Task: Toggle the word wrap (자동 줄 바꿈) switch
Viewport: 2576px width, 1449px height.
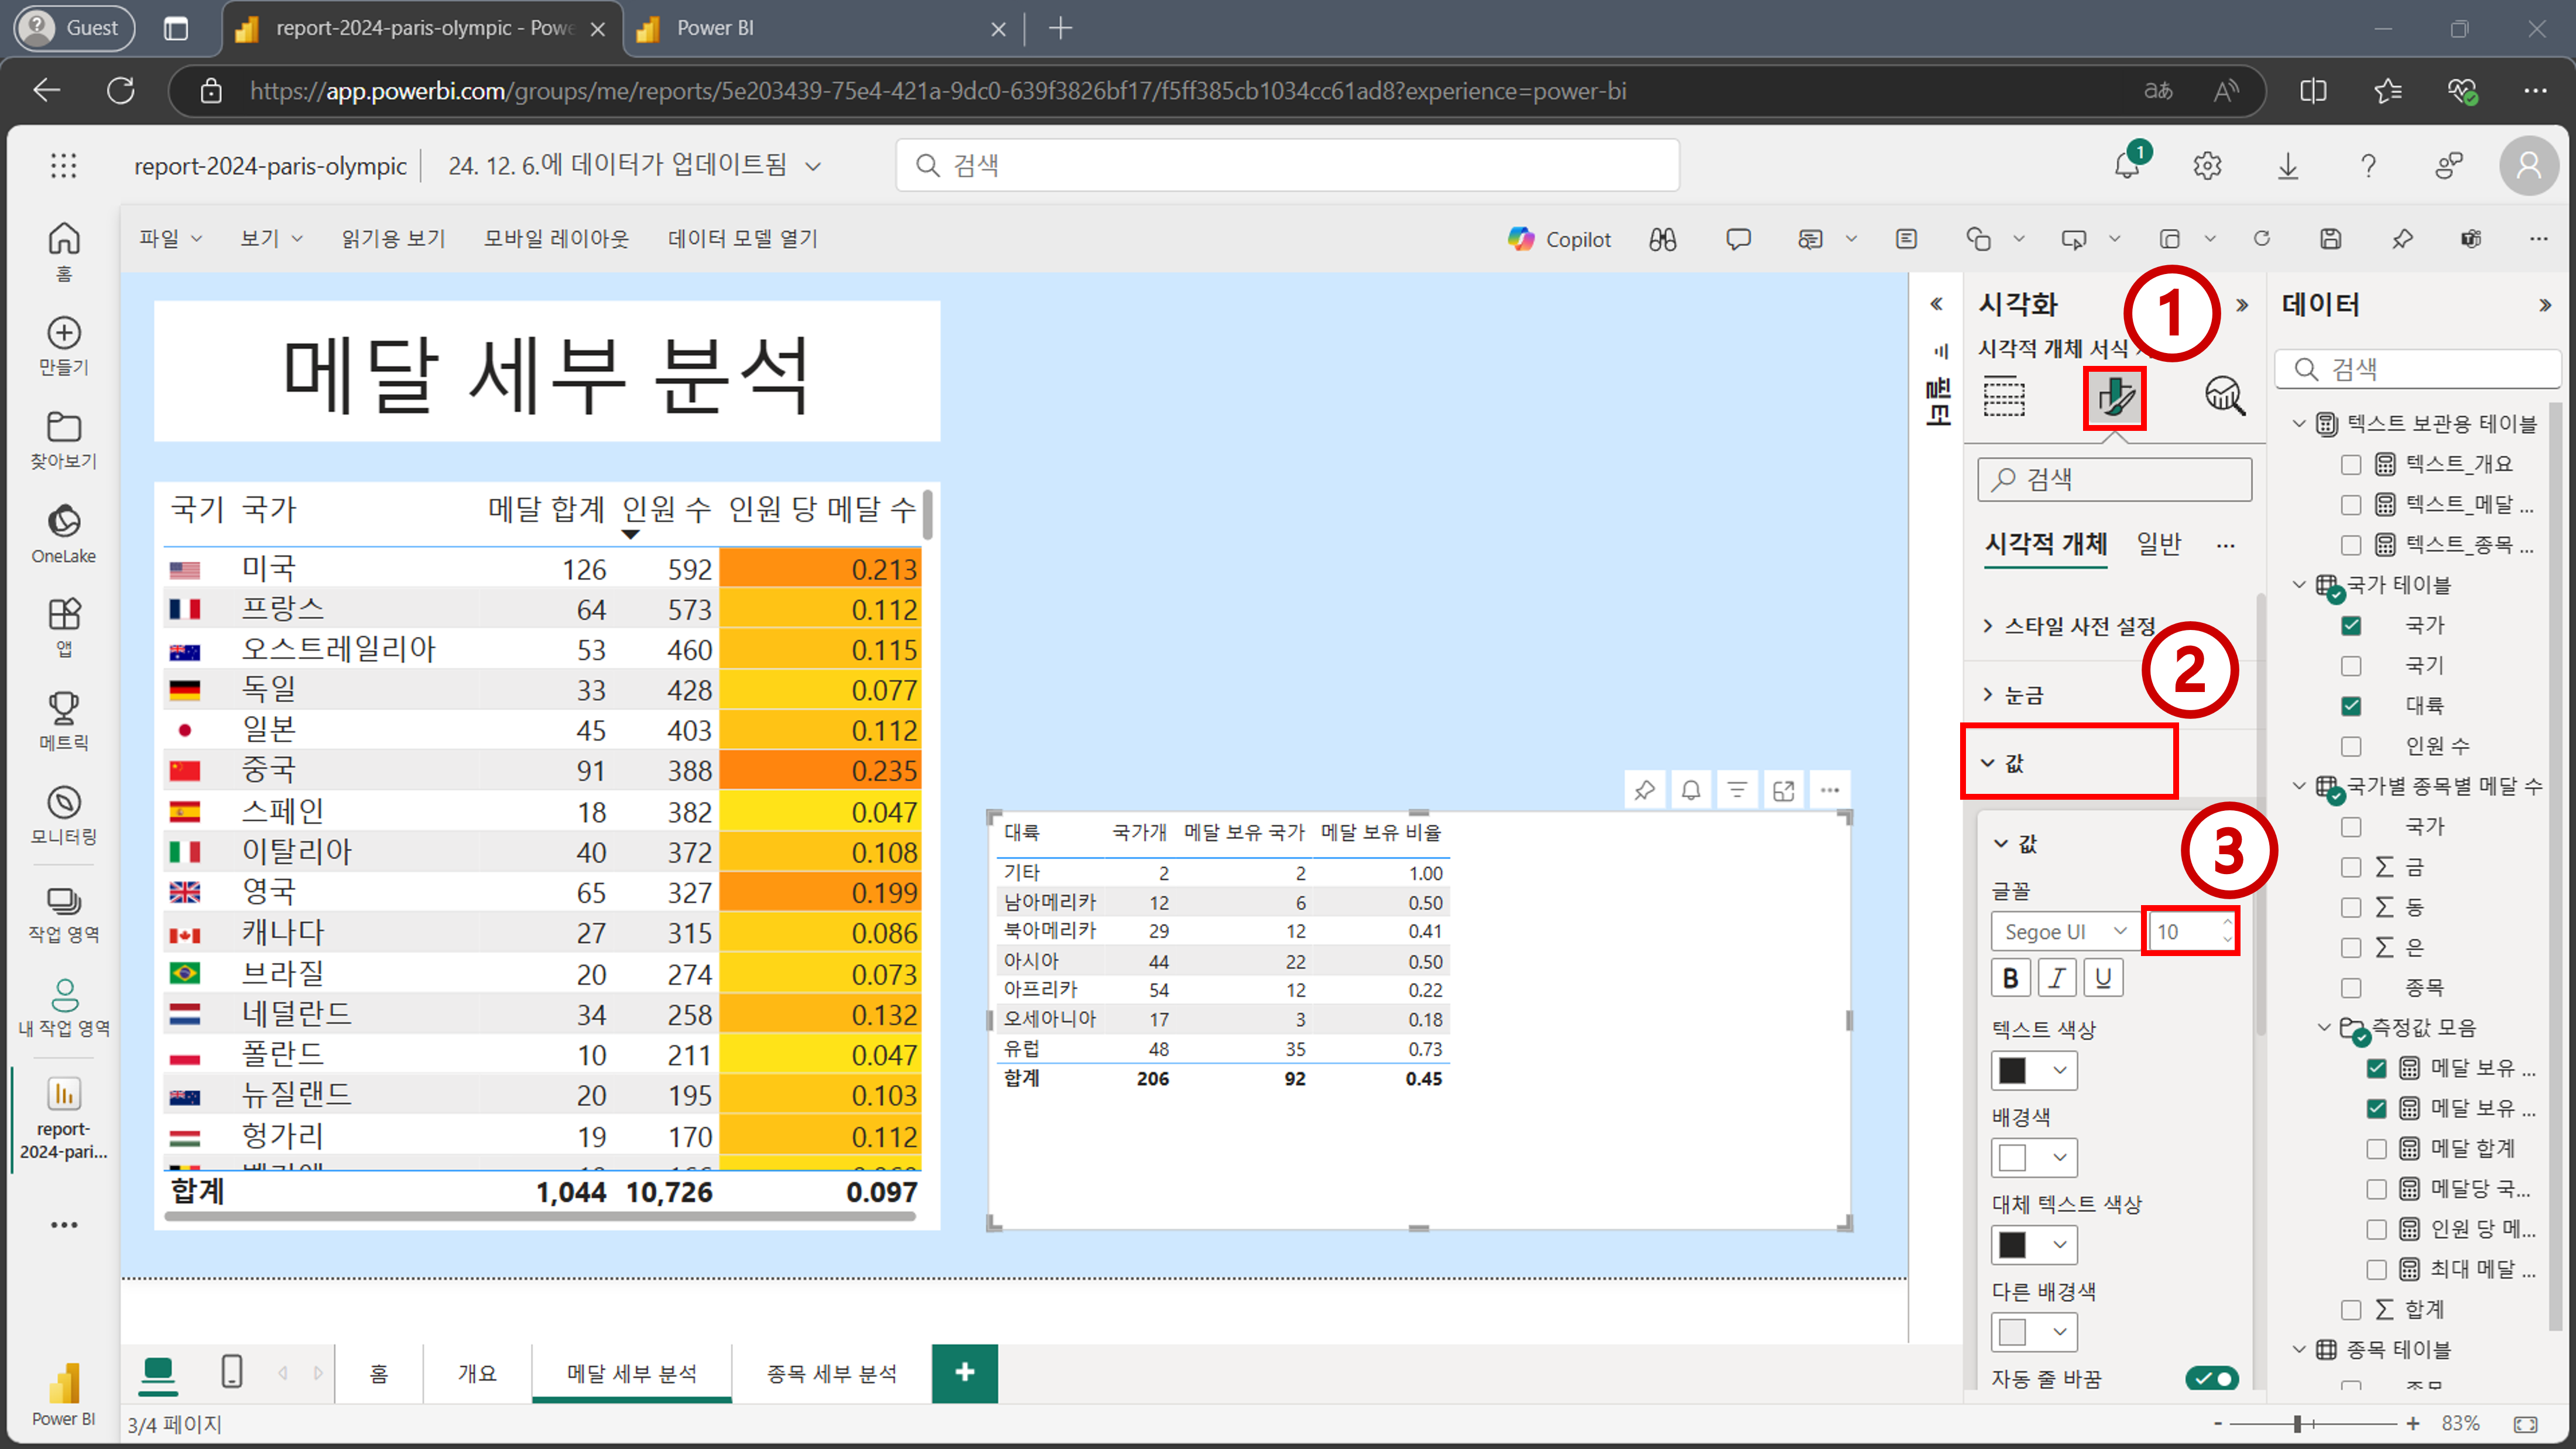Action: 2212,1379
